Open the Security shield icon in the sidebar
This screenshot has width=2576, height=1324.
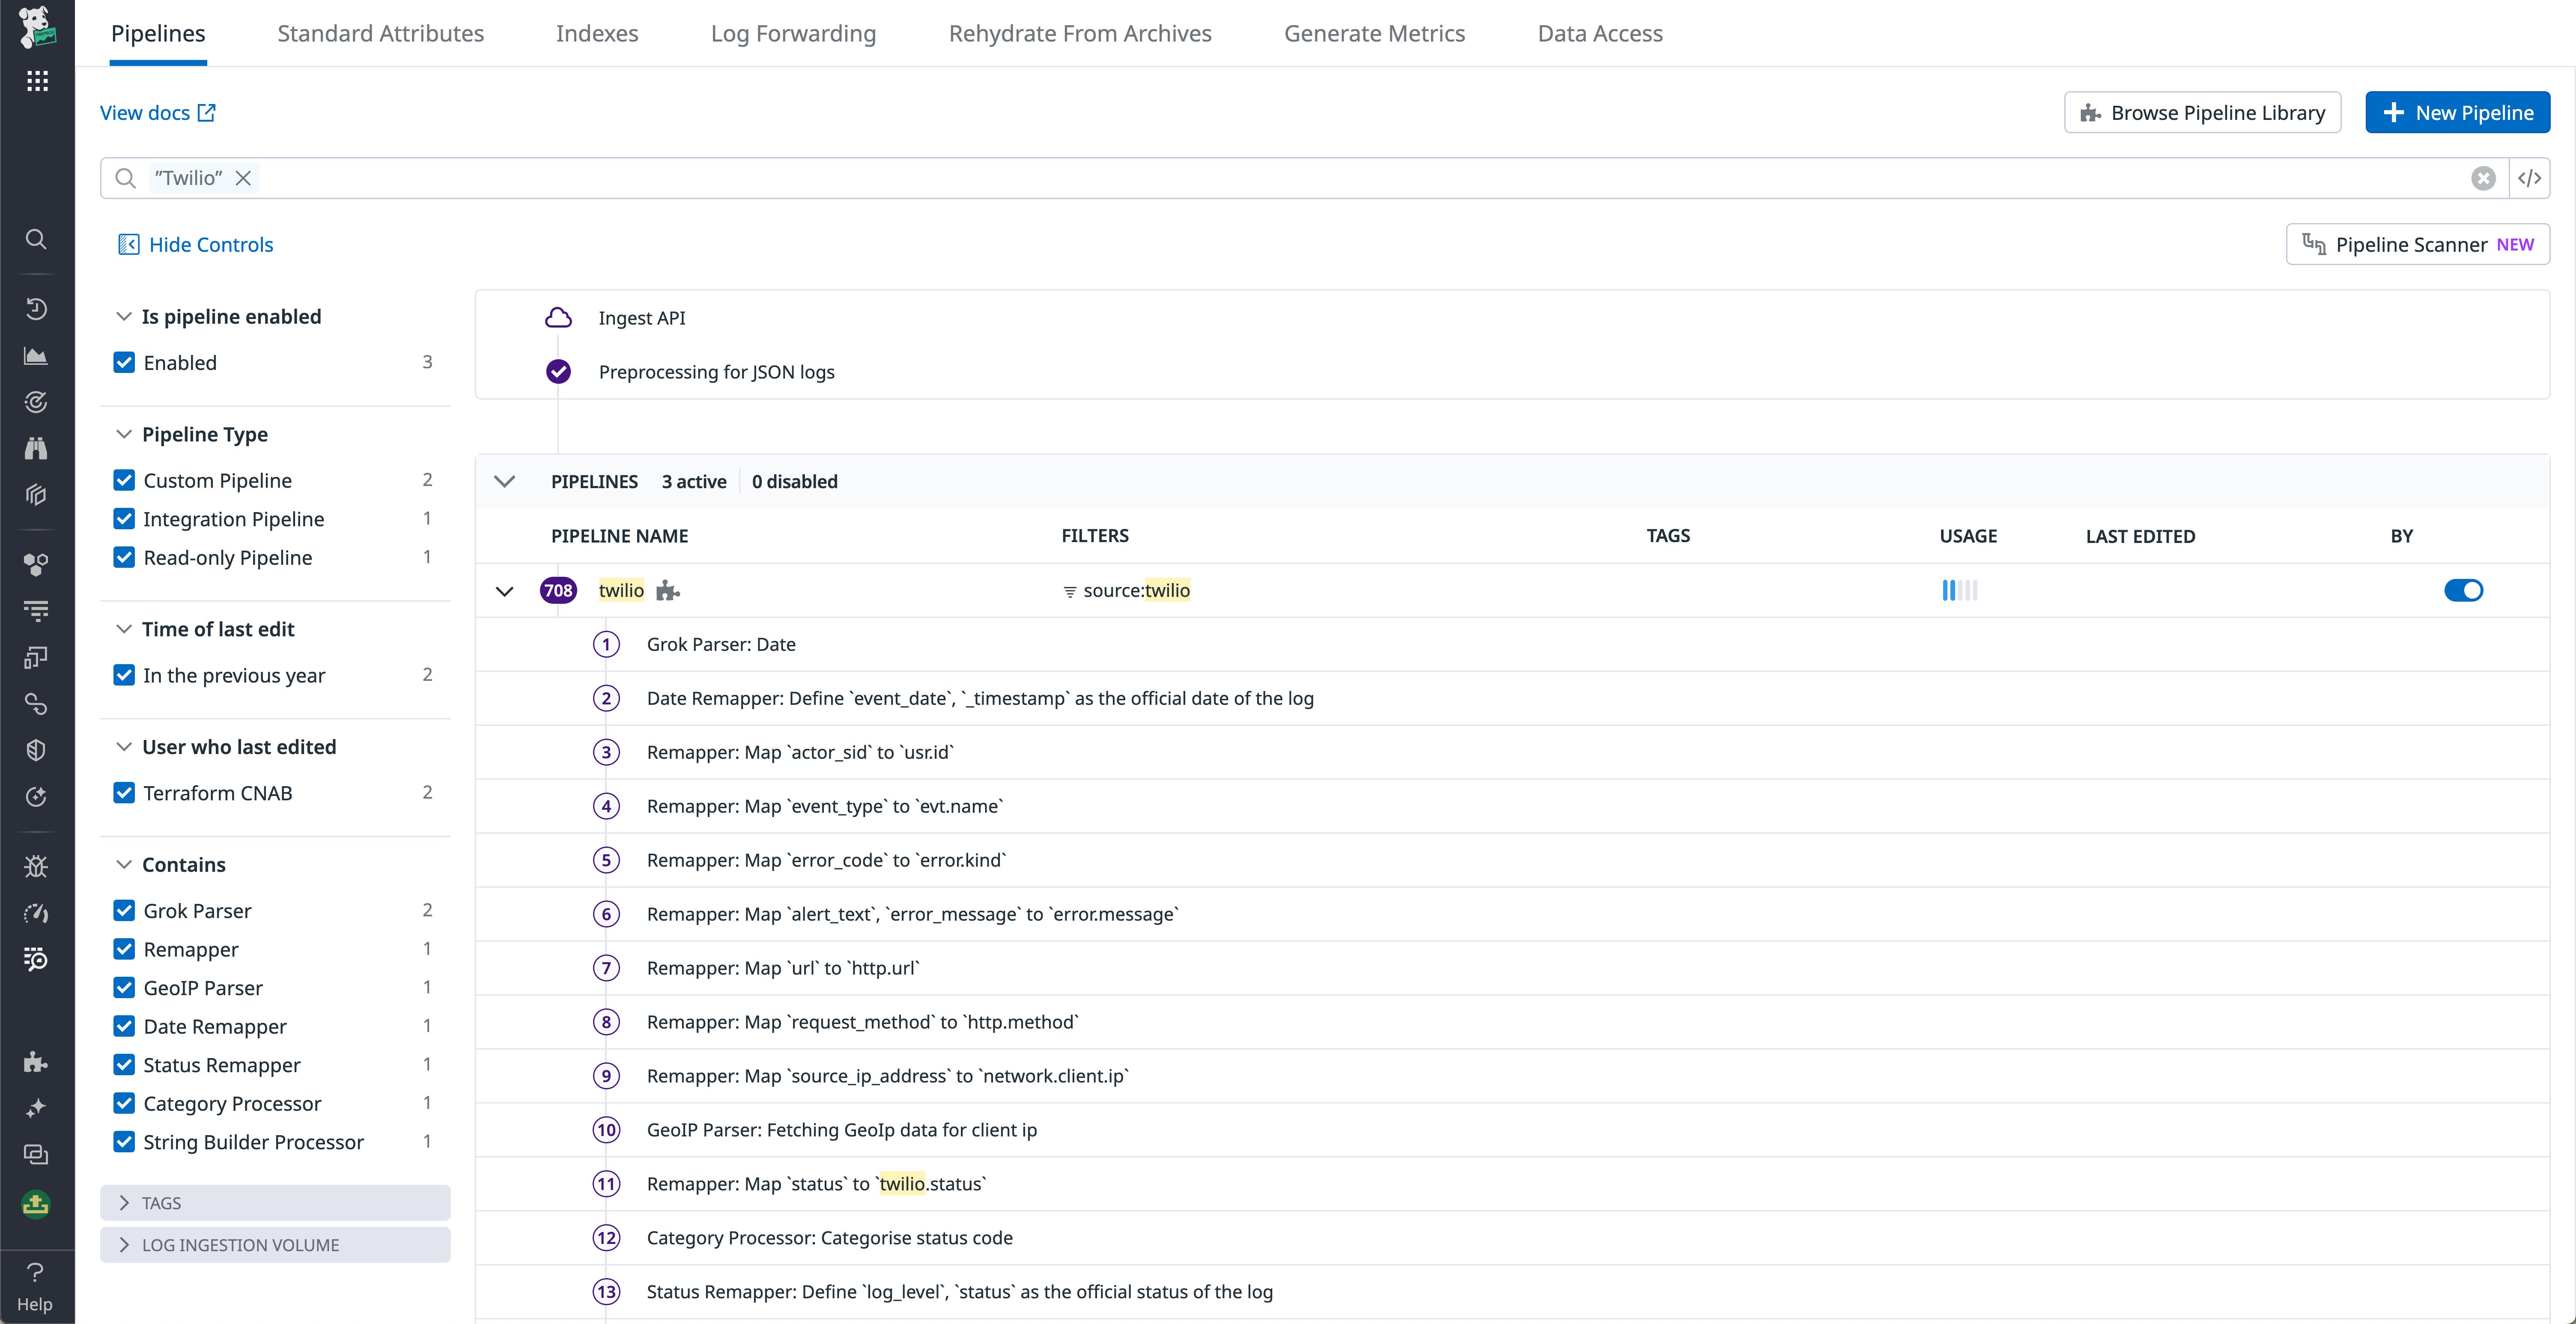(36, 750)
